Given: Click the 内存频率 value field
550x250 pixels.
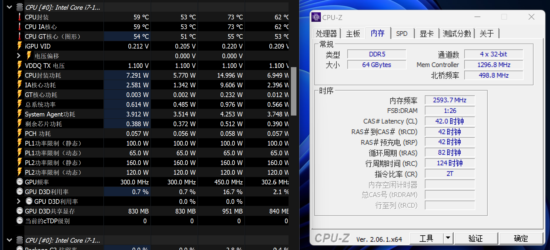Looking at the screenshot, I should point(450,100).
